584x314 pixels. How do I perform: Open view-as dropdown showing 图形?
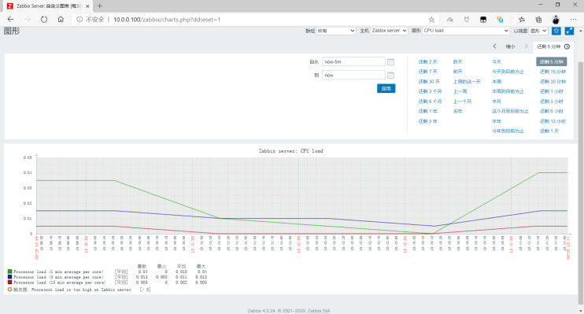pyautogui.click(x=538, y=31)
